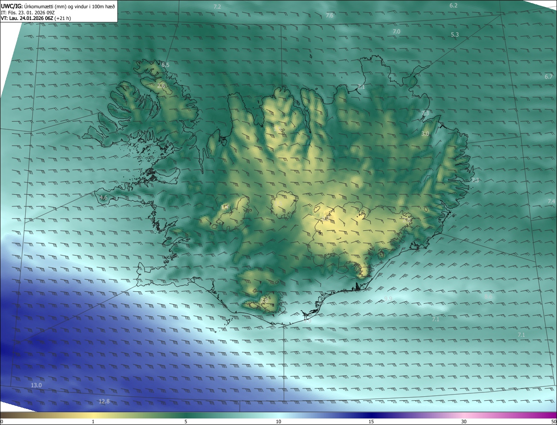557x425 pixels.
Task: Click the color scale tick "50"
Action: point(554,422)
